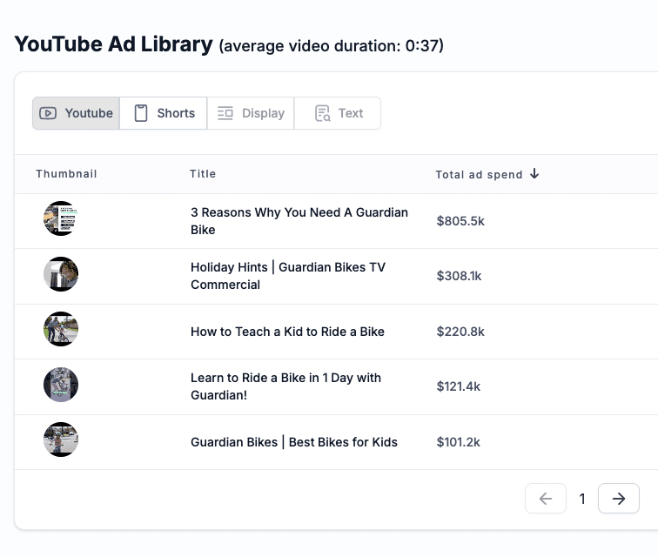Screen dimensions: 658x557
Task: Click the Text search document icon
Action: (x=323, y=113)
